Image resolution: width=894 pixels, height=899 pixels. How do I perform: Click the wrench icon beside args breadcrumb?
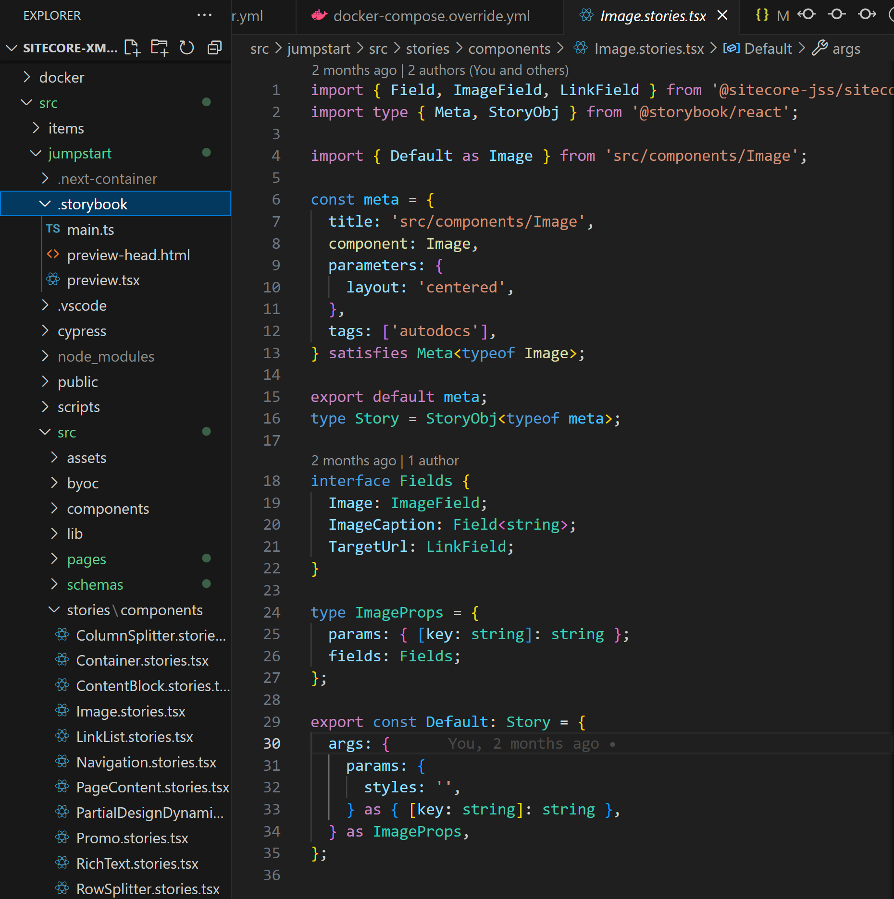tap(819, 48)
